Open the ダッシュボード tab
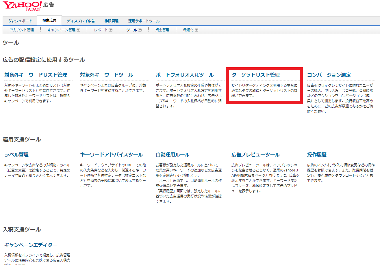This screenshot has width=380, height=265. pyautogui.click(x=20, y=21)
